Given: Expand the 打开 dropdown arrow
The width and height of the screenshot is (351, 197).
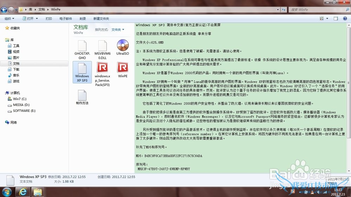Looking at the screenshot, I should (x=37, y=19).
